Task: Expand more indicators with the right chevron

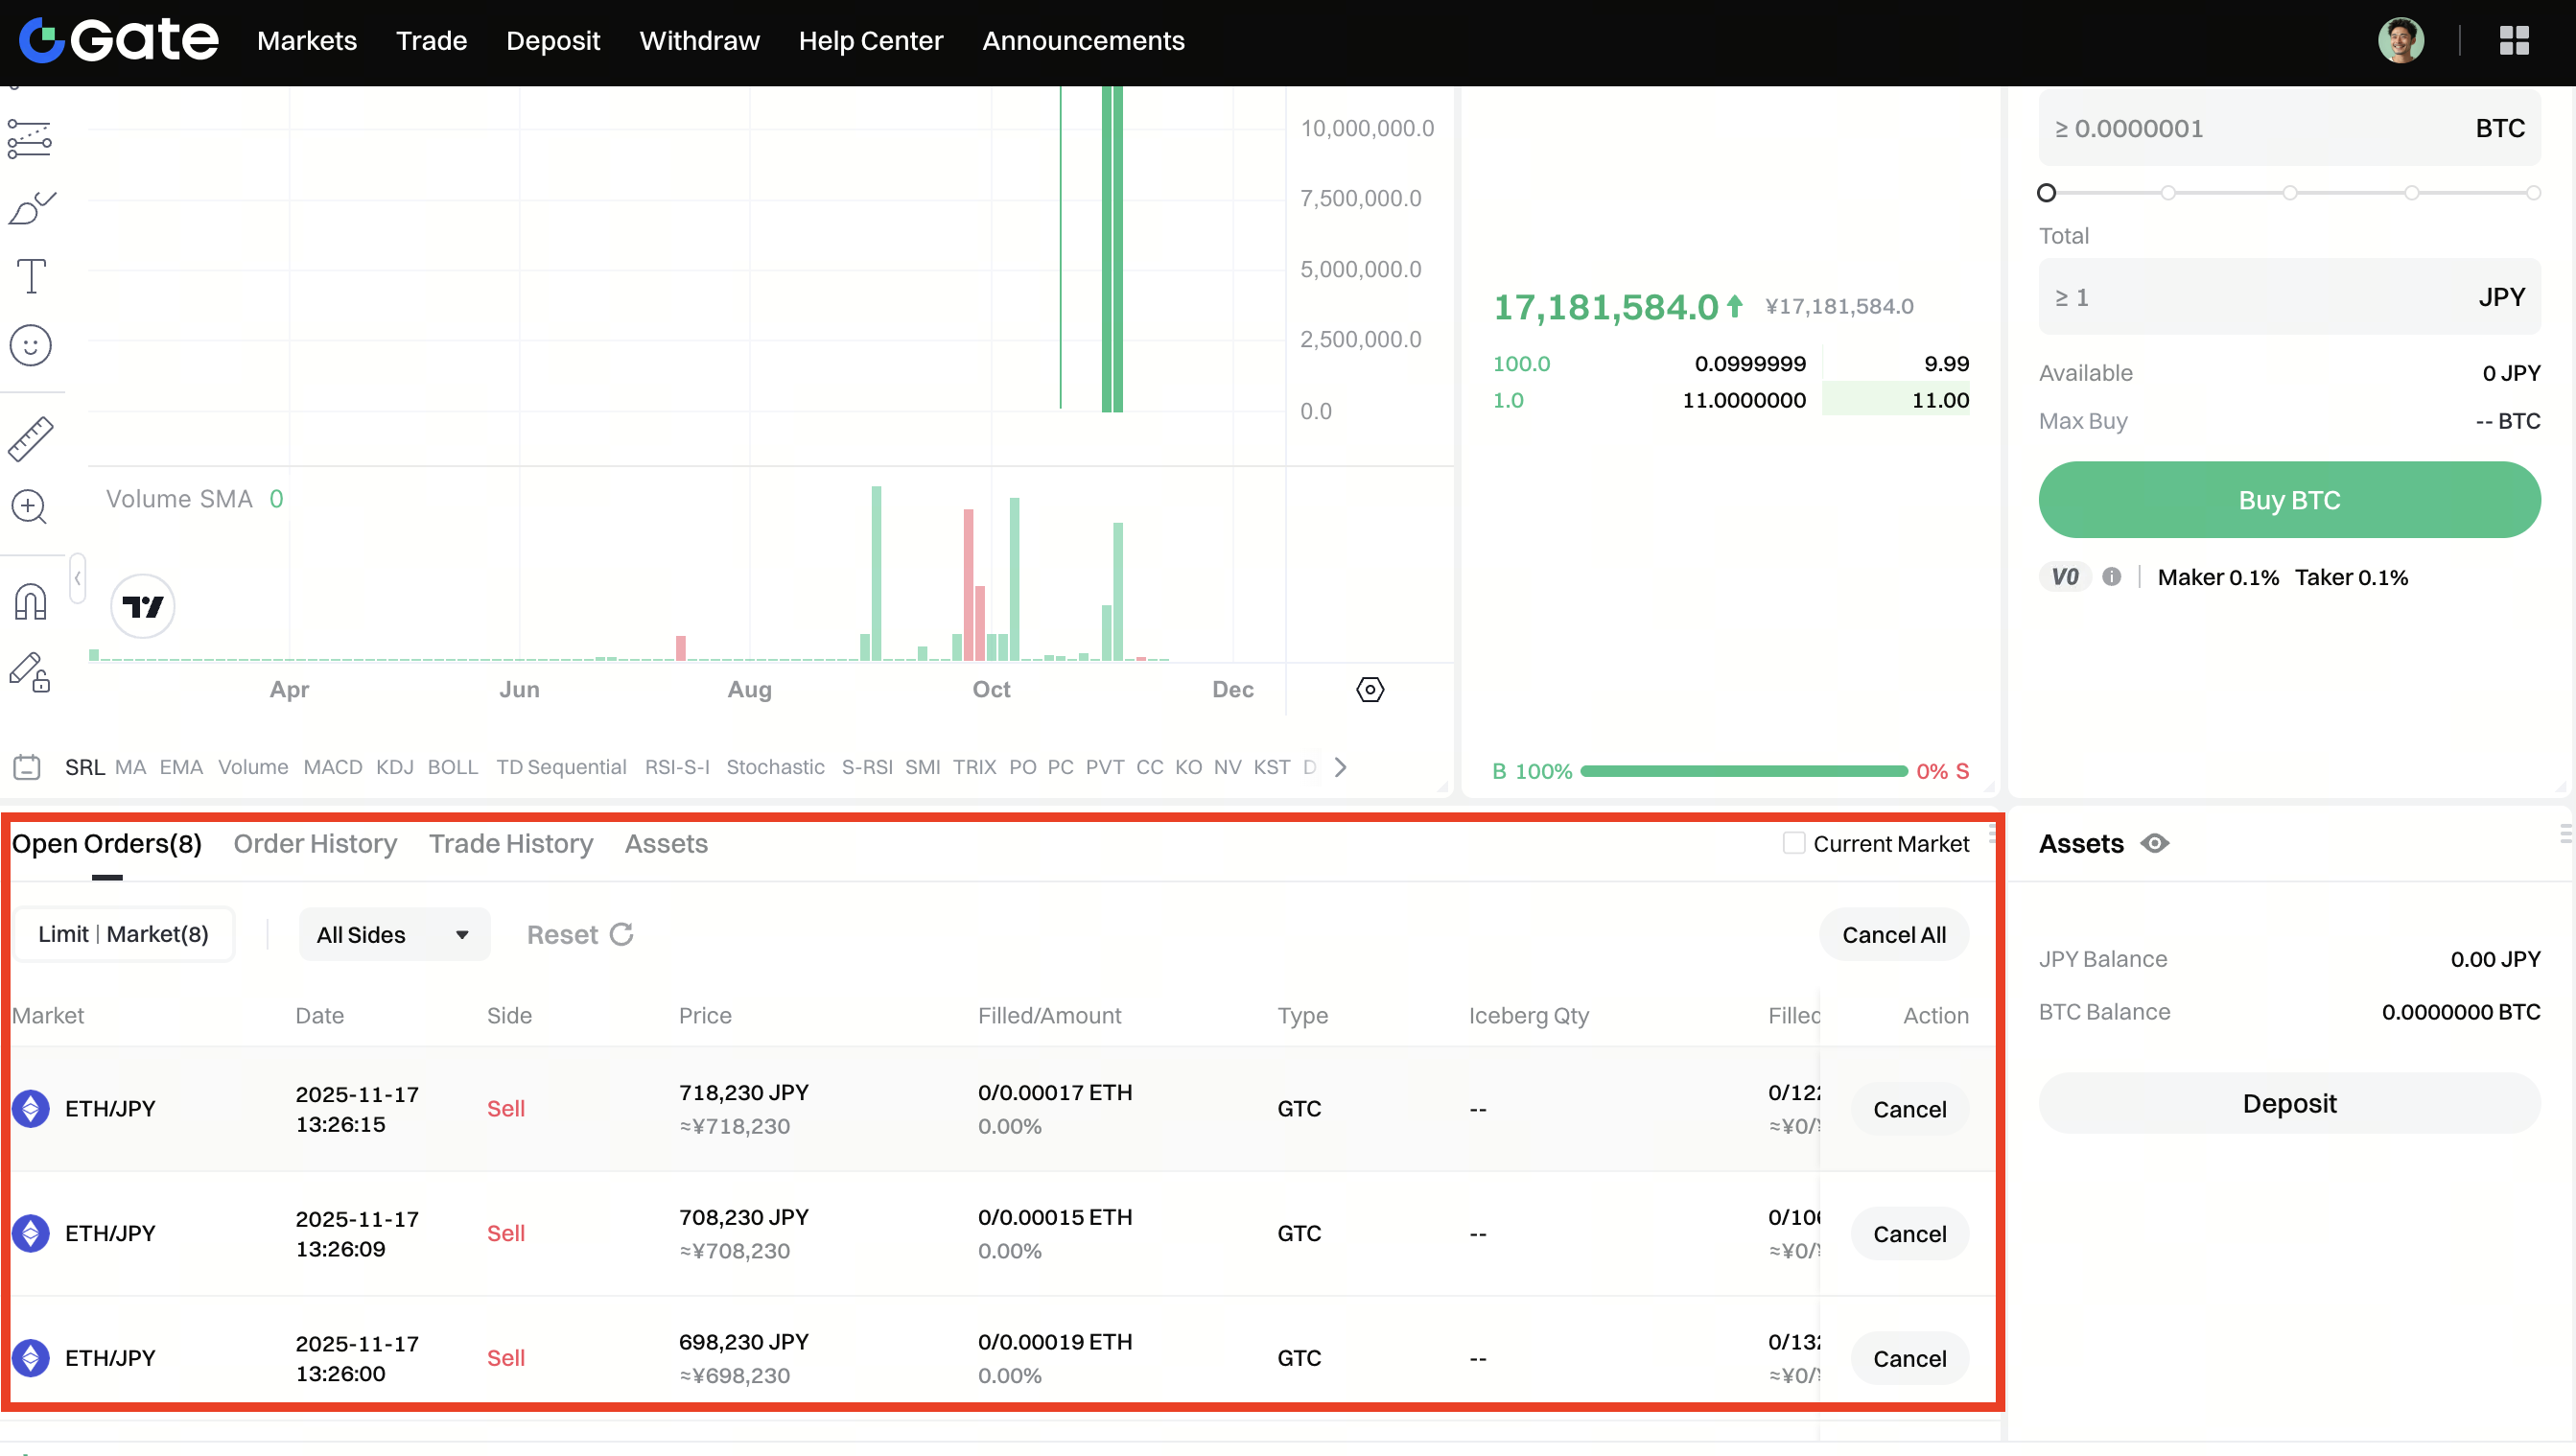Action: point(1341,767)
